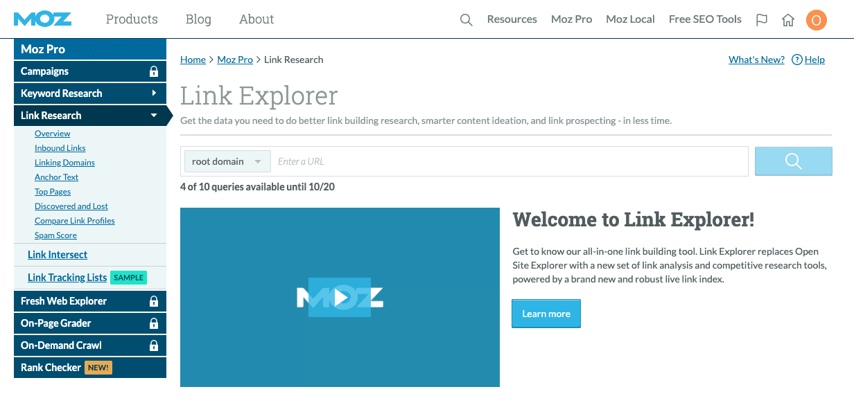Click the flag notifications icon

pyautogui.click(x=762, y=20)
